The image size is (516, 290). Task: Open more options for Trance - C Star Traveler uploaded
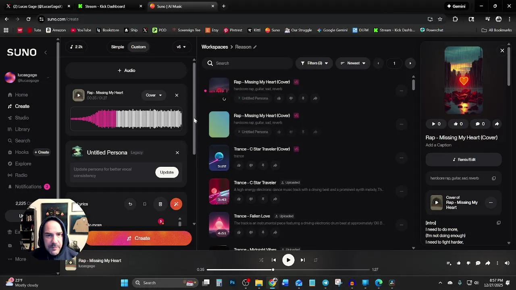pyautogui.click(x=401, y=191)
